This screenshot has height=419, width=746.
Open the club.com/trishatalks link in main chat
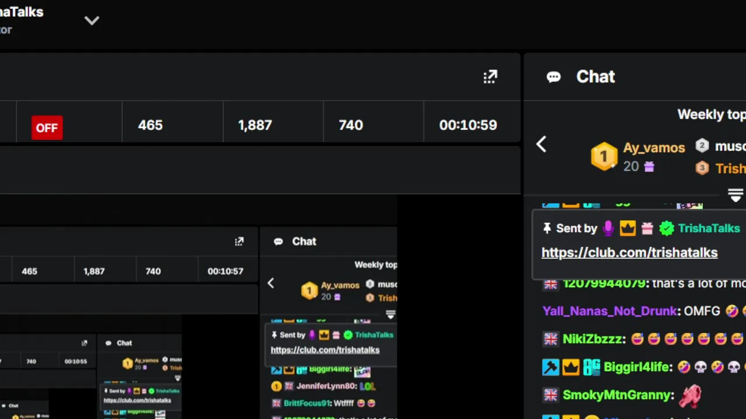click(629, 253)
